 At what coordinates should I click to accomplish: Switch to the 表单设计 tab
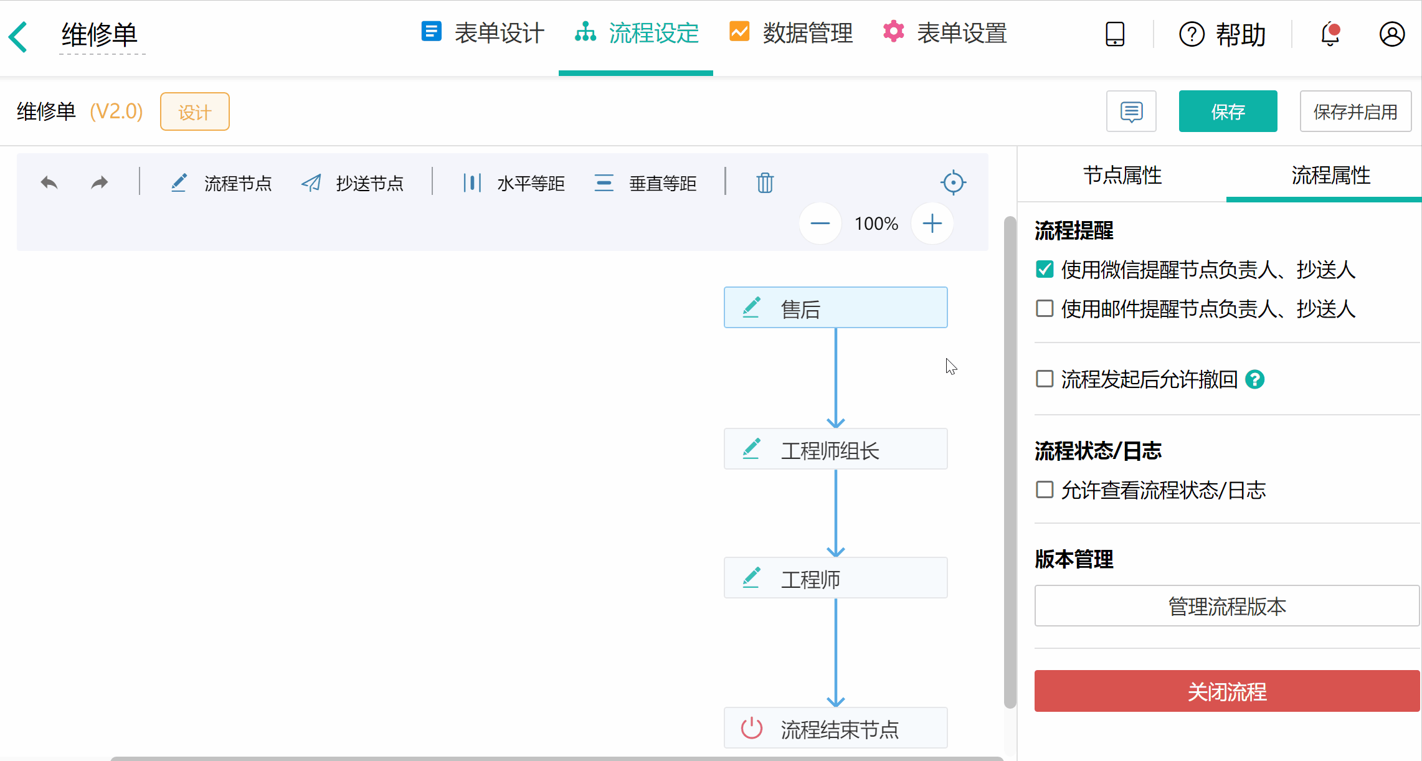481,34
